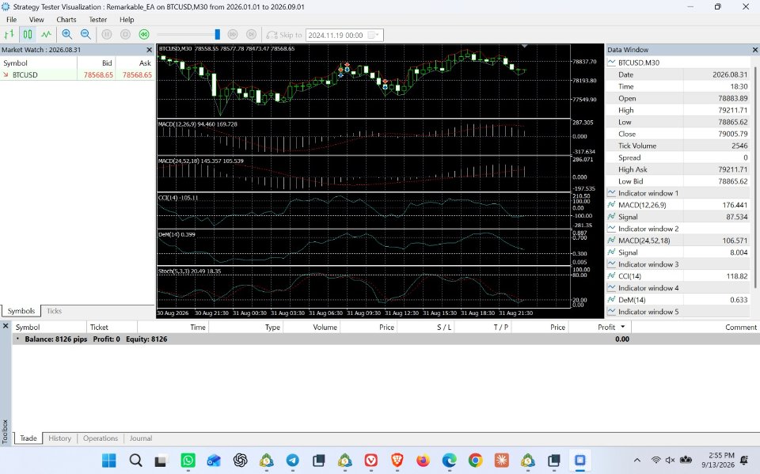Launch Google Chrome from the taskbar
Viewport: 760px width, 474px height.
point(476,460)
